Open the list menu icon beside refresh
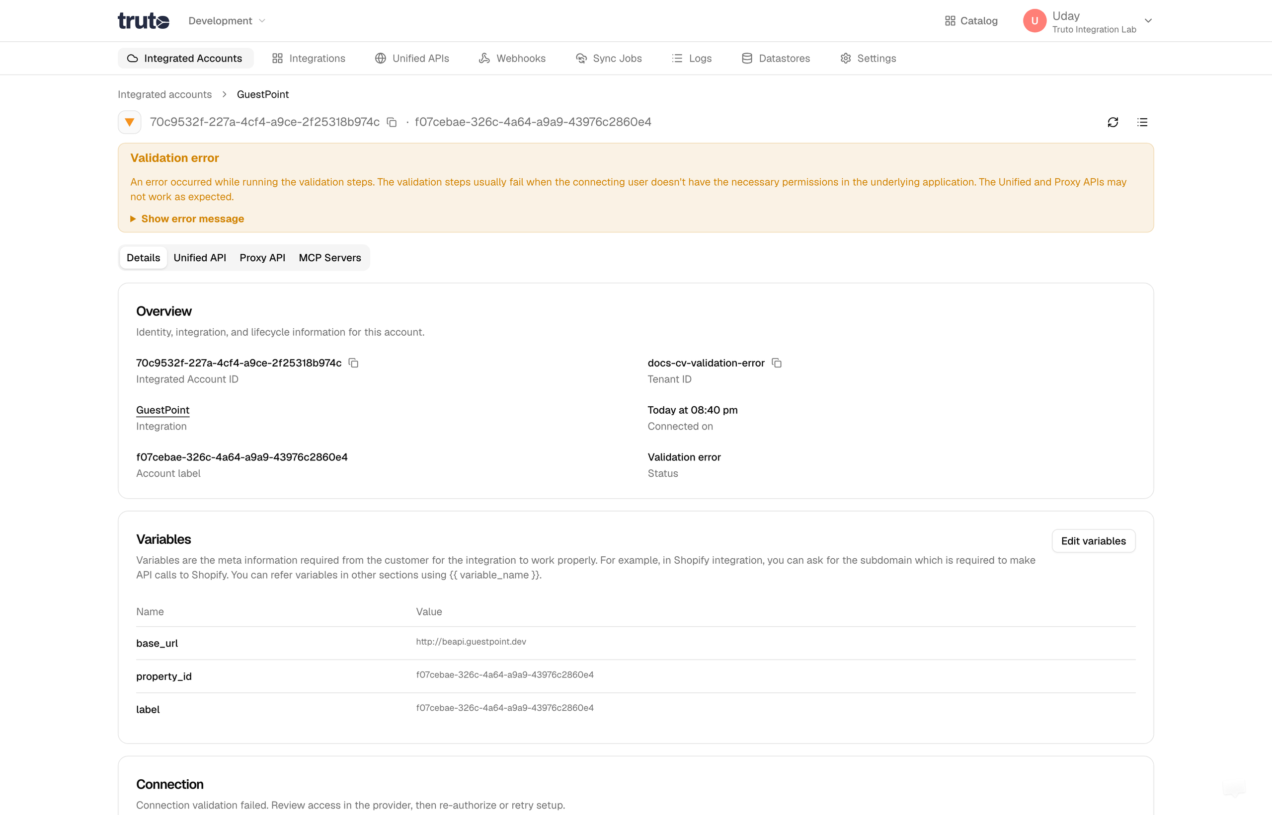The height and width of the screenshot is (815, 1272). coord(1142,122)
